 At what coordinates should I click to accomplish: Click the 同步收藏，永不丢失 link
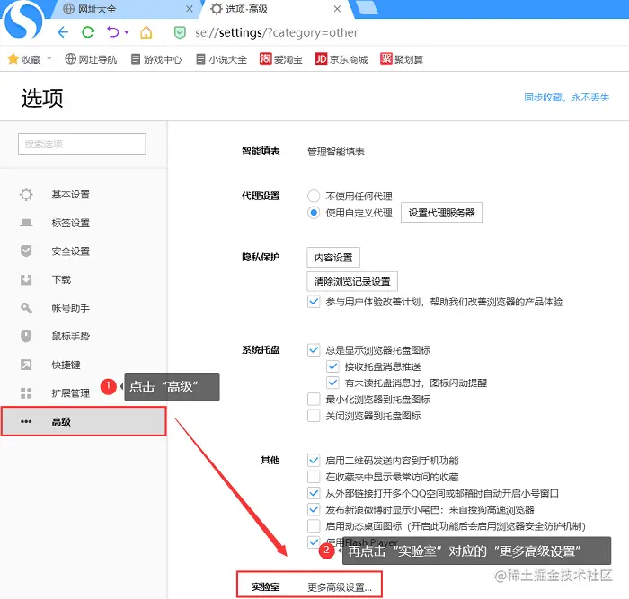point(566,97)
